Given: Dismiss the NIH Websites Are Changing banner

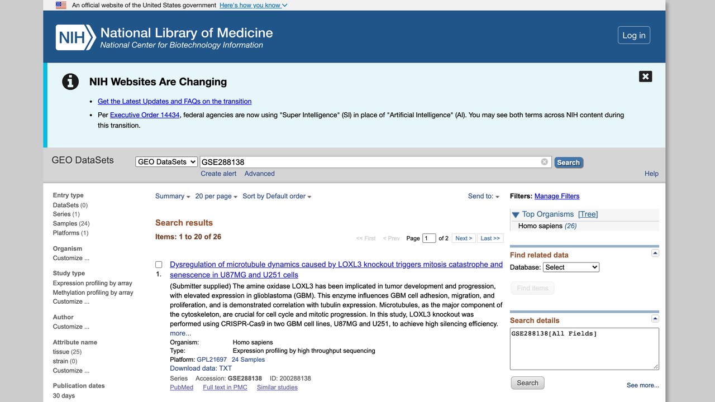Looking at the screenshot, I should pos(645,76).
